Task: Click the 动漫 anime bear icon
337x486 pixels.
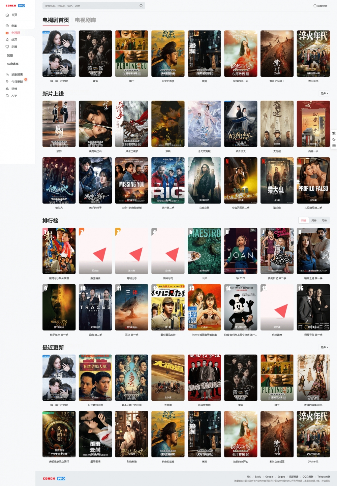Action: [x=7, y=47]
